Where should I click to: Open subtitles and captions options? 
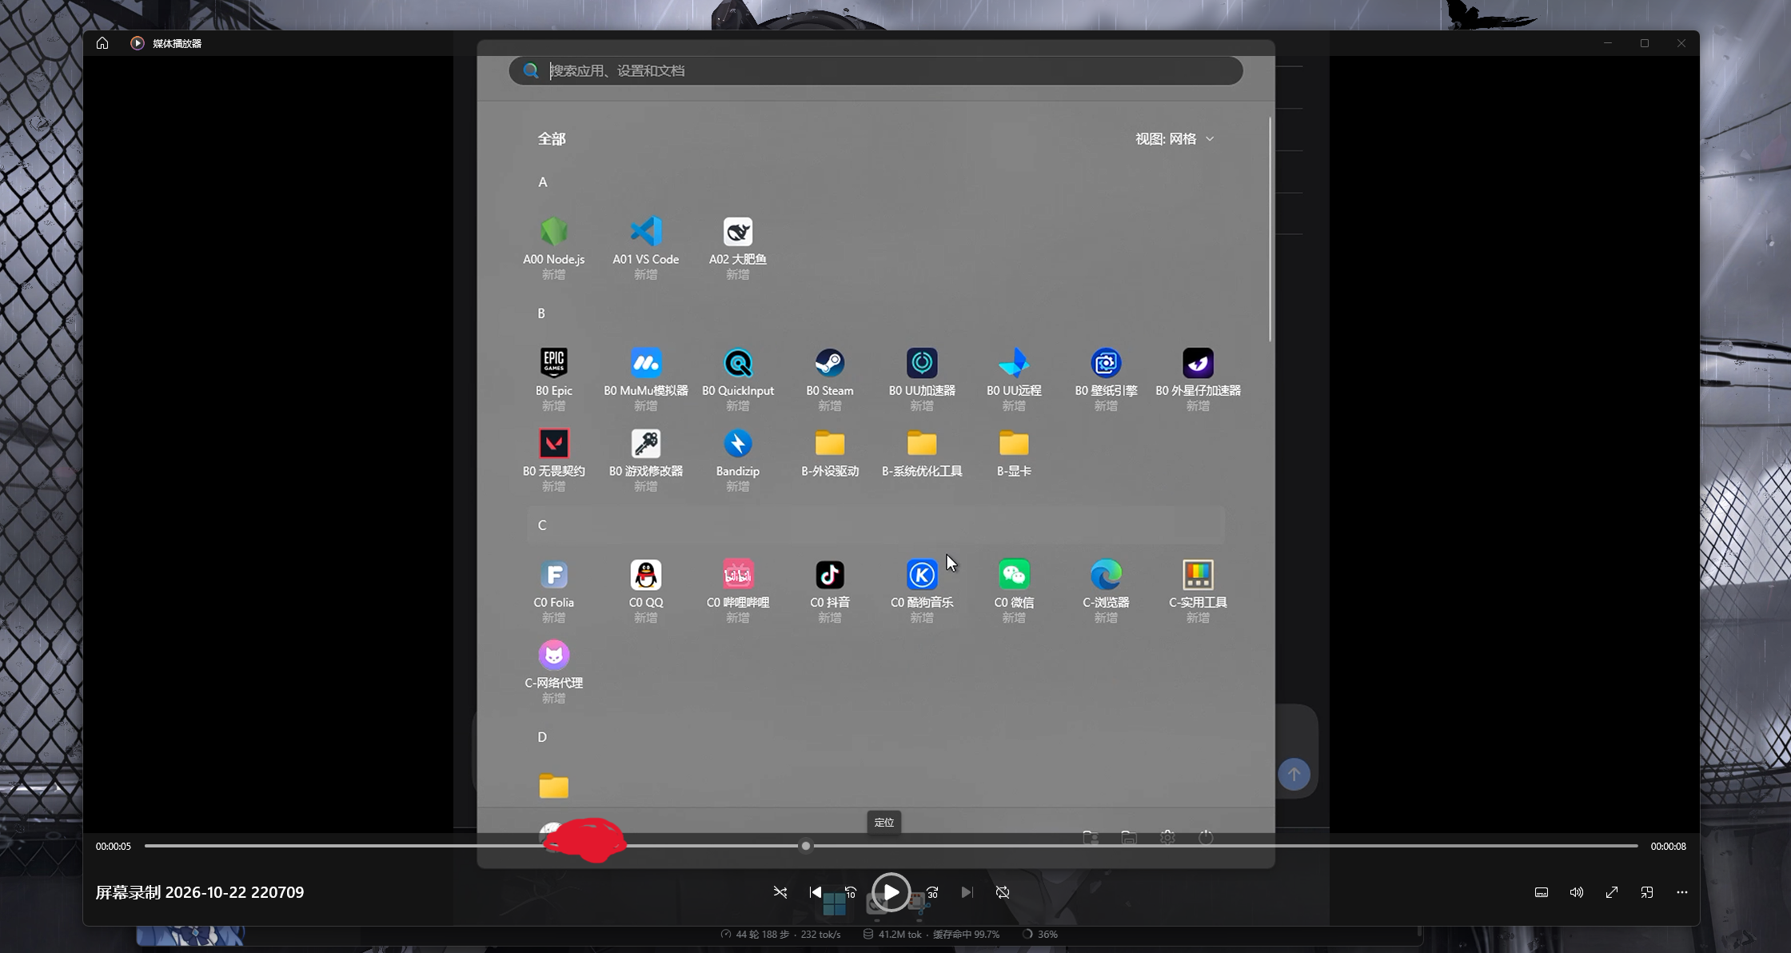tap(1542, 892)
